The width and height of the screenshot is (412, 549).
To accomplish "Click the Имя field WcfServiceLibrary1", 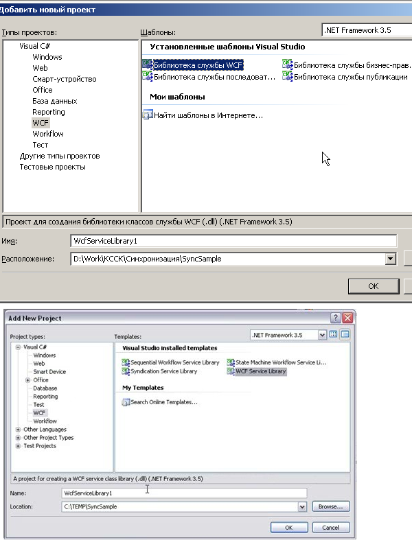I will coord(233,241).
